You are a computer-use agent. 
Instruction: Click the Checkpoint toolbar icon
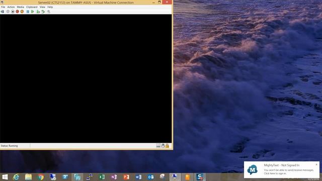pos(38,12)
